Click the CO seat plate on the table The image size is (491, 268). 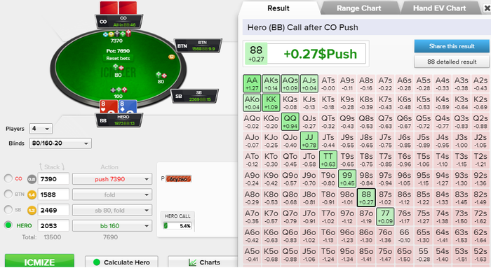(x=119, y=22)
